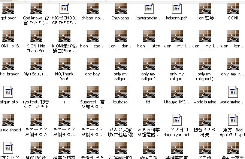The image size is (245, 159).
Task: Select the HIGHSCHOOL OF THE DE… document icon
Action: 64,9
